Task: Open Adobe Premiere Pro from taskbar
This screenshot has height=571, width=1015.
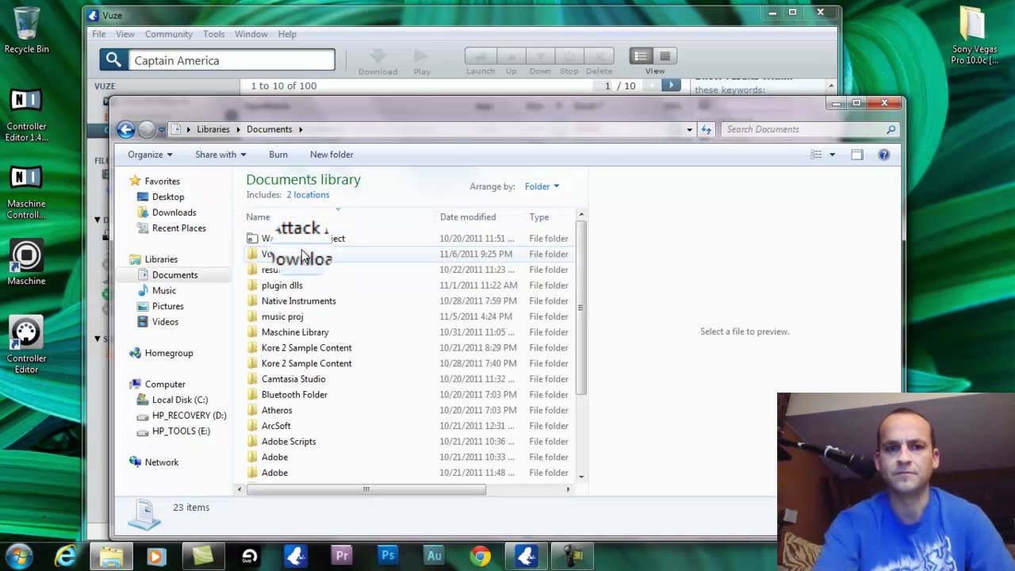Action: pyautogui.click(x=342, y=556)
